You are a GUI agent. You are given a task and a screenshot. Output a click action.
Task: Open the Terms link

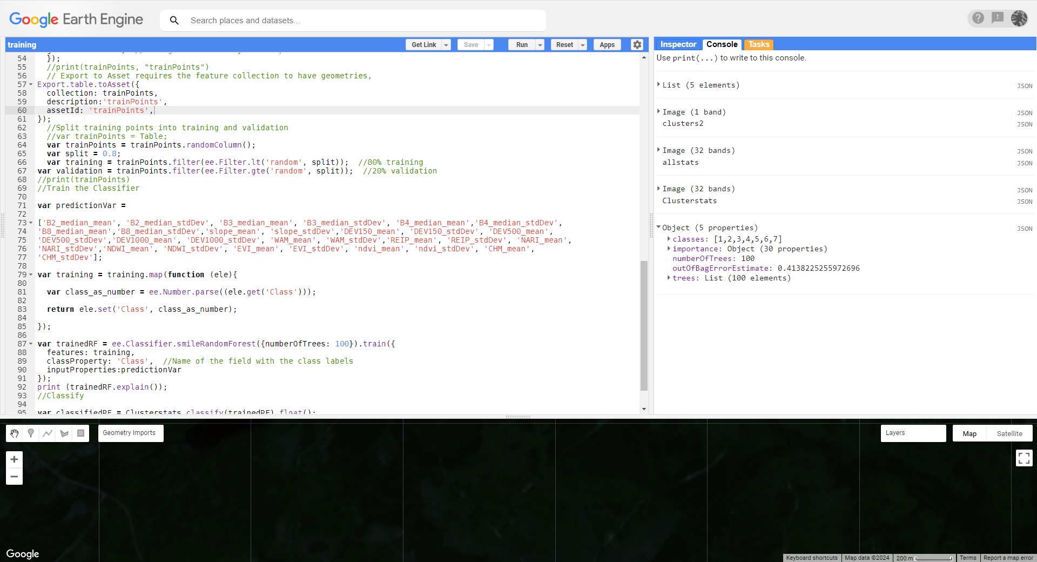tap(968, 558)
